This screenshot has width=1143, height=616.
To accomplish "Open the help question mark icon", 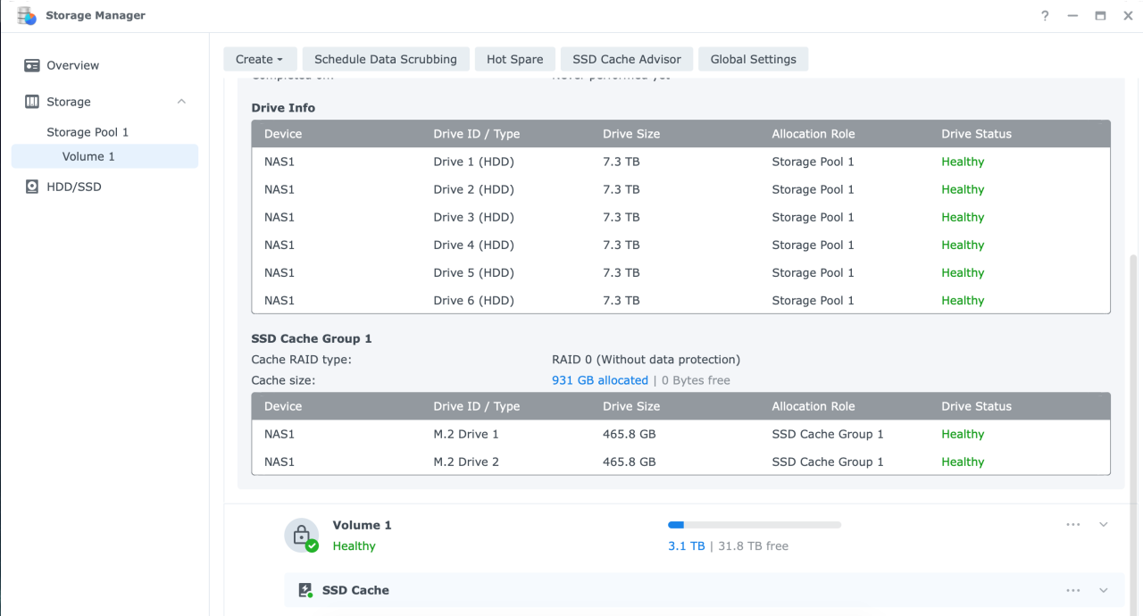I will coord(1045,16).
